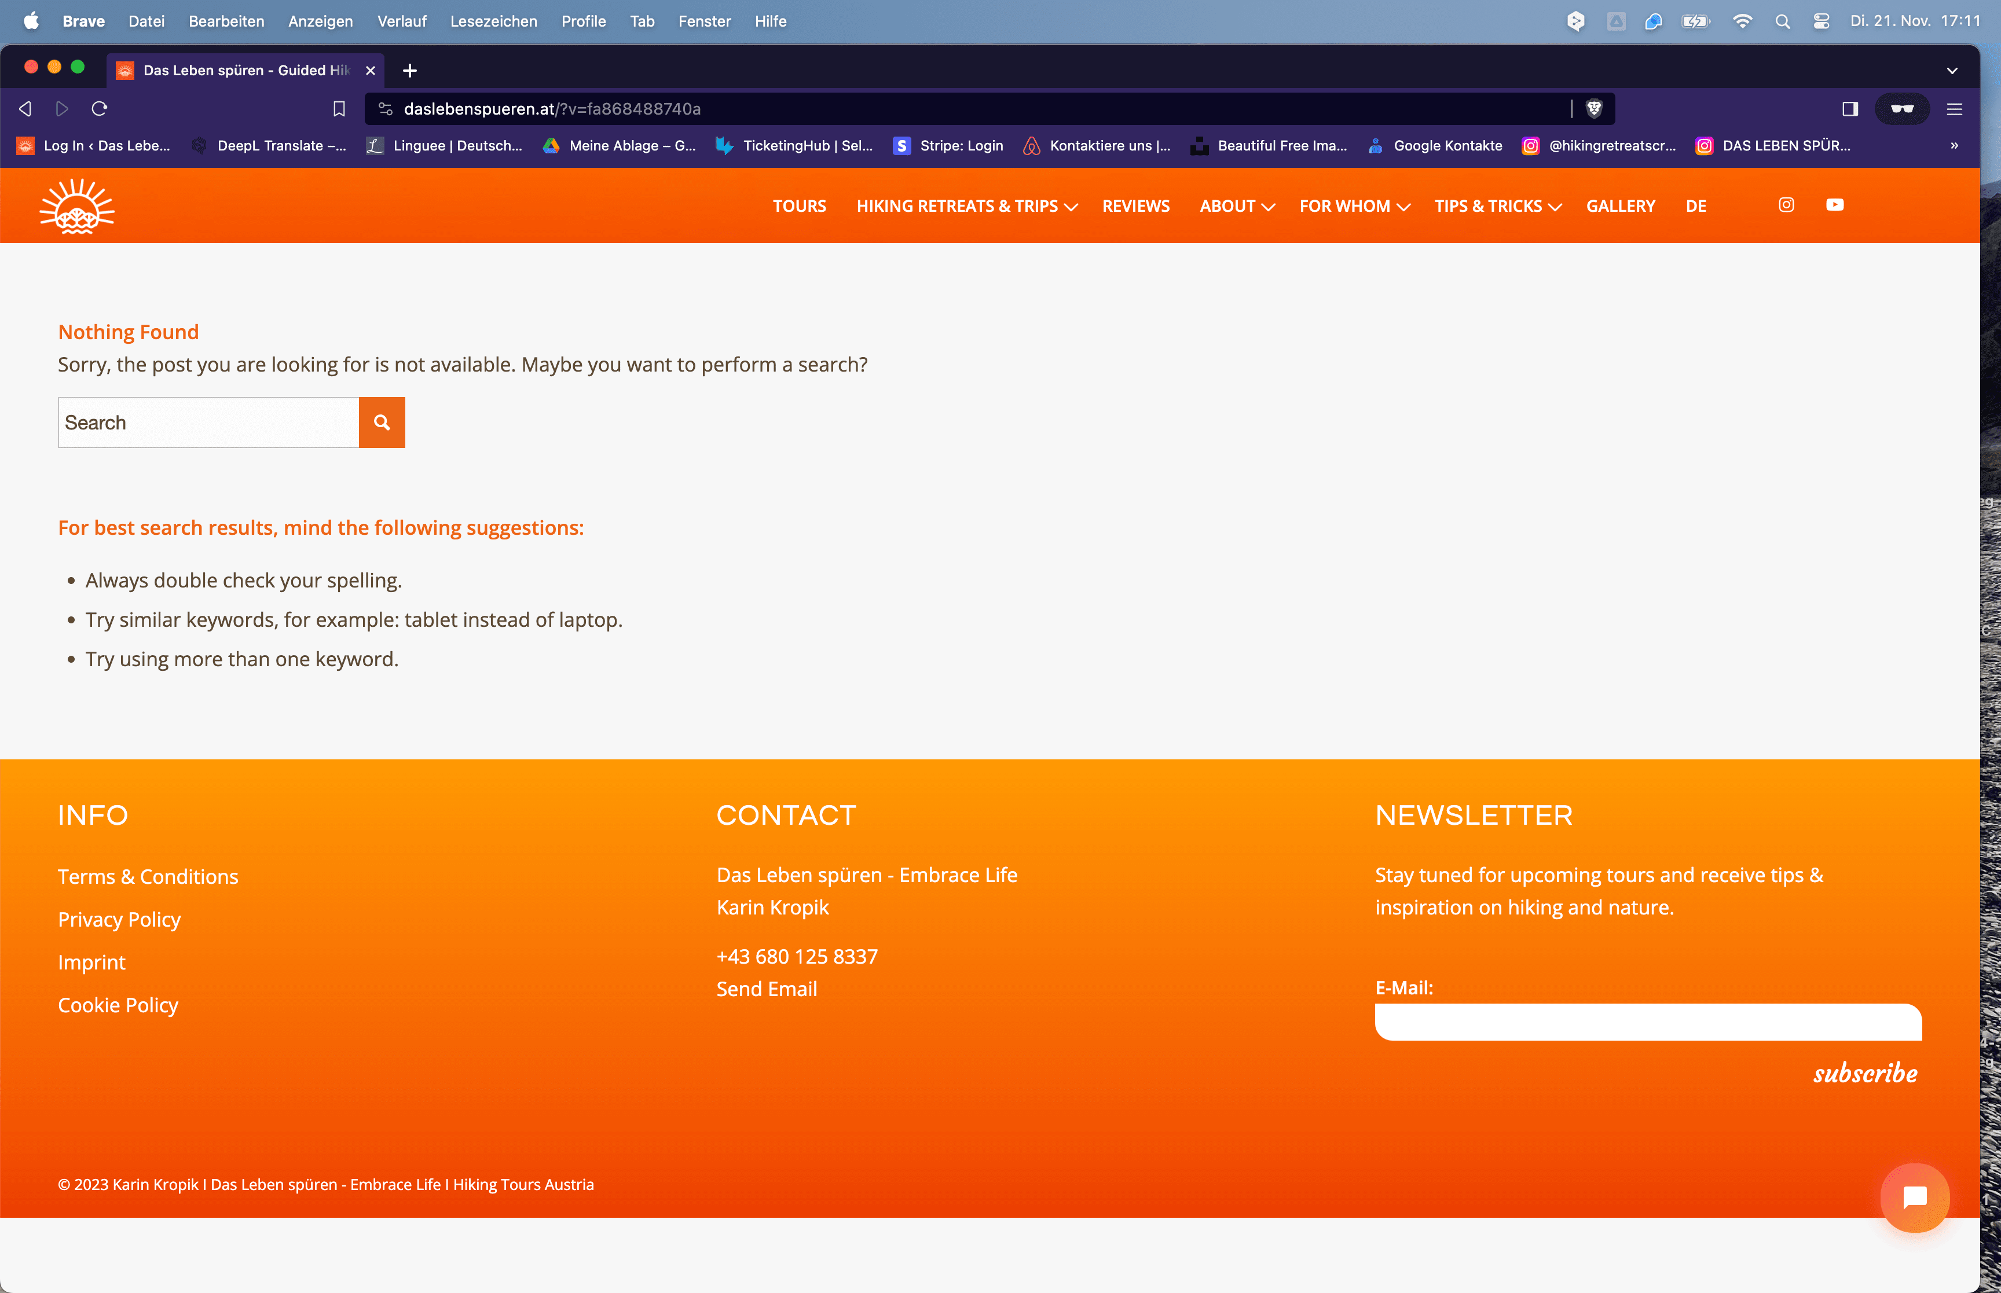Screen dimensions: 2001x1293
Task: Open the Privacy Policy footer link
Action: click(x=119, y=919)
